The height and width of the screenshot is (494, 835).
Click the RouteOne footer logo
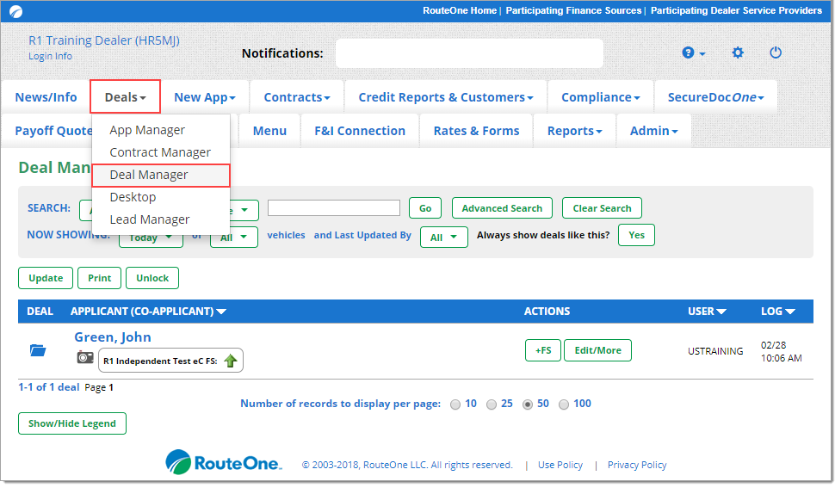(x=224, y=463)
